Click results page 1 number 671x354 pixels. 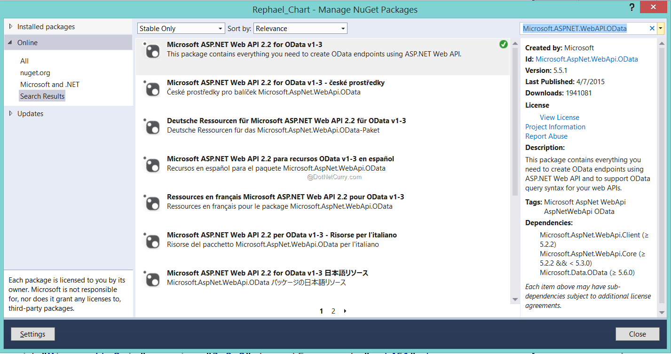click(322, 311)
